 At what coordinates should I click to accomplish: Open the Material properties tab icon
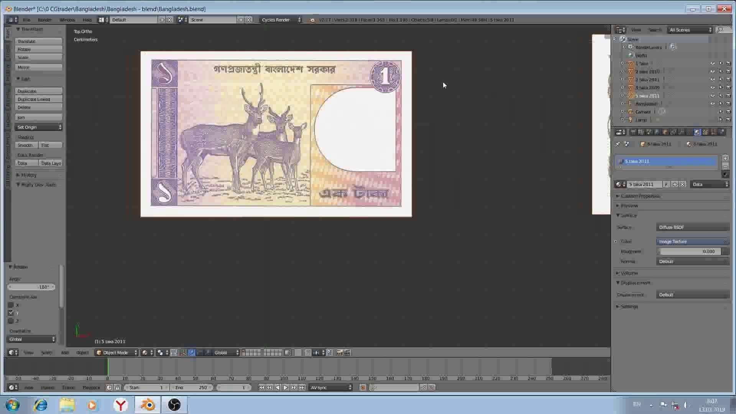tap(697, 132)
